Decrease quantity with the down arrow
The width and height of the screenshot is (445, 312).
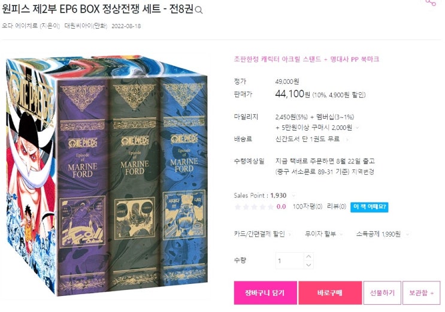point(308,265)
